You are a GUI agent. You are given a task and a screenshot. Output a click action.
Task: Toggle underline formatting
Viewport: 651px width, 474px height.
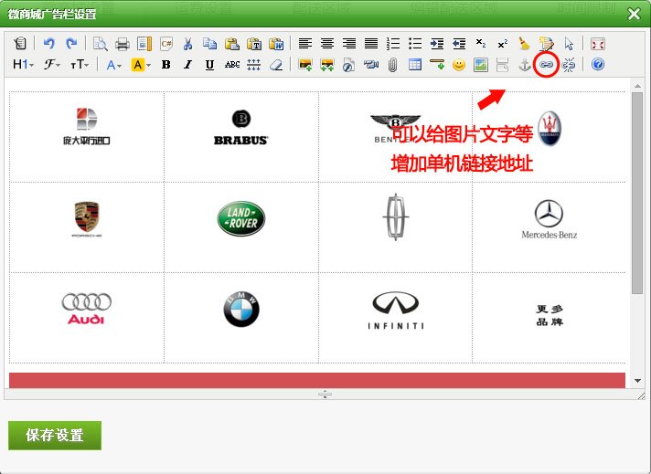pyautogui.click(x=209, y=65)
